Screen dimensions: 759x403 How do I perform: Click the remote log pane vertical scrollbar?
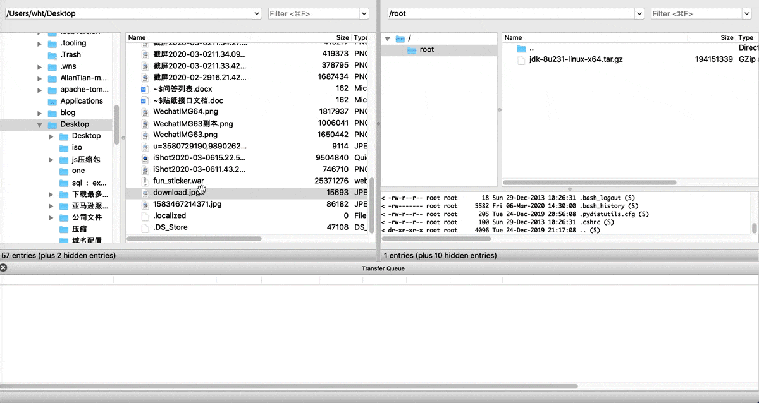pos(754,228)
